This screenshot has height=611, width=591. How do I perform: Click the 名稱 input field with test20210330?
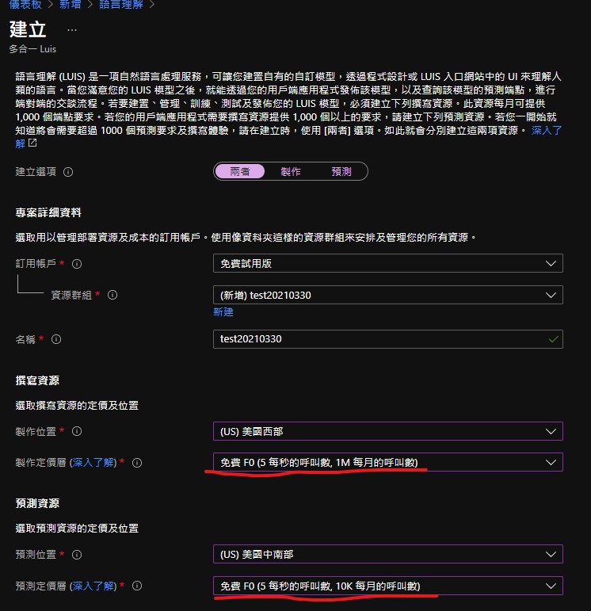[x=387, y=339]
